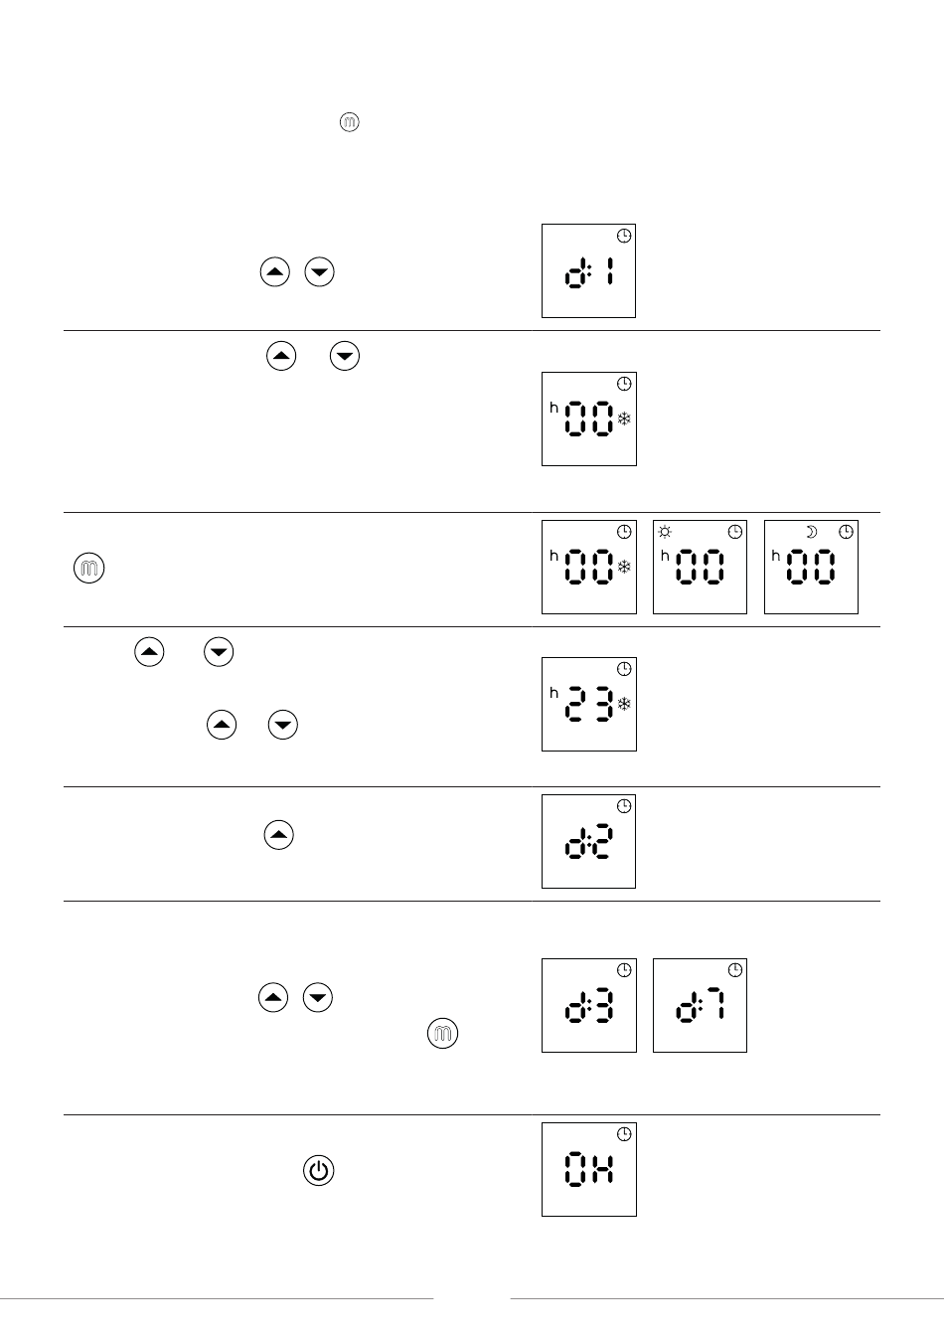Select the d:2 day display
Screen dimensions: 944x1340
point(588,841)
